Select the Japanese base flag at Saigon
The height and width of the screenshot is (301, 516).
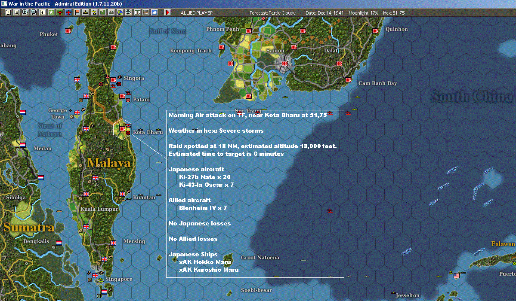(x=285, y=64)
